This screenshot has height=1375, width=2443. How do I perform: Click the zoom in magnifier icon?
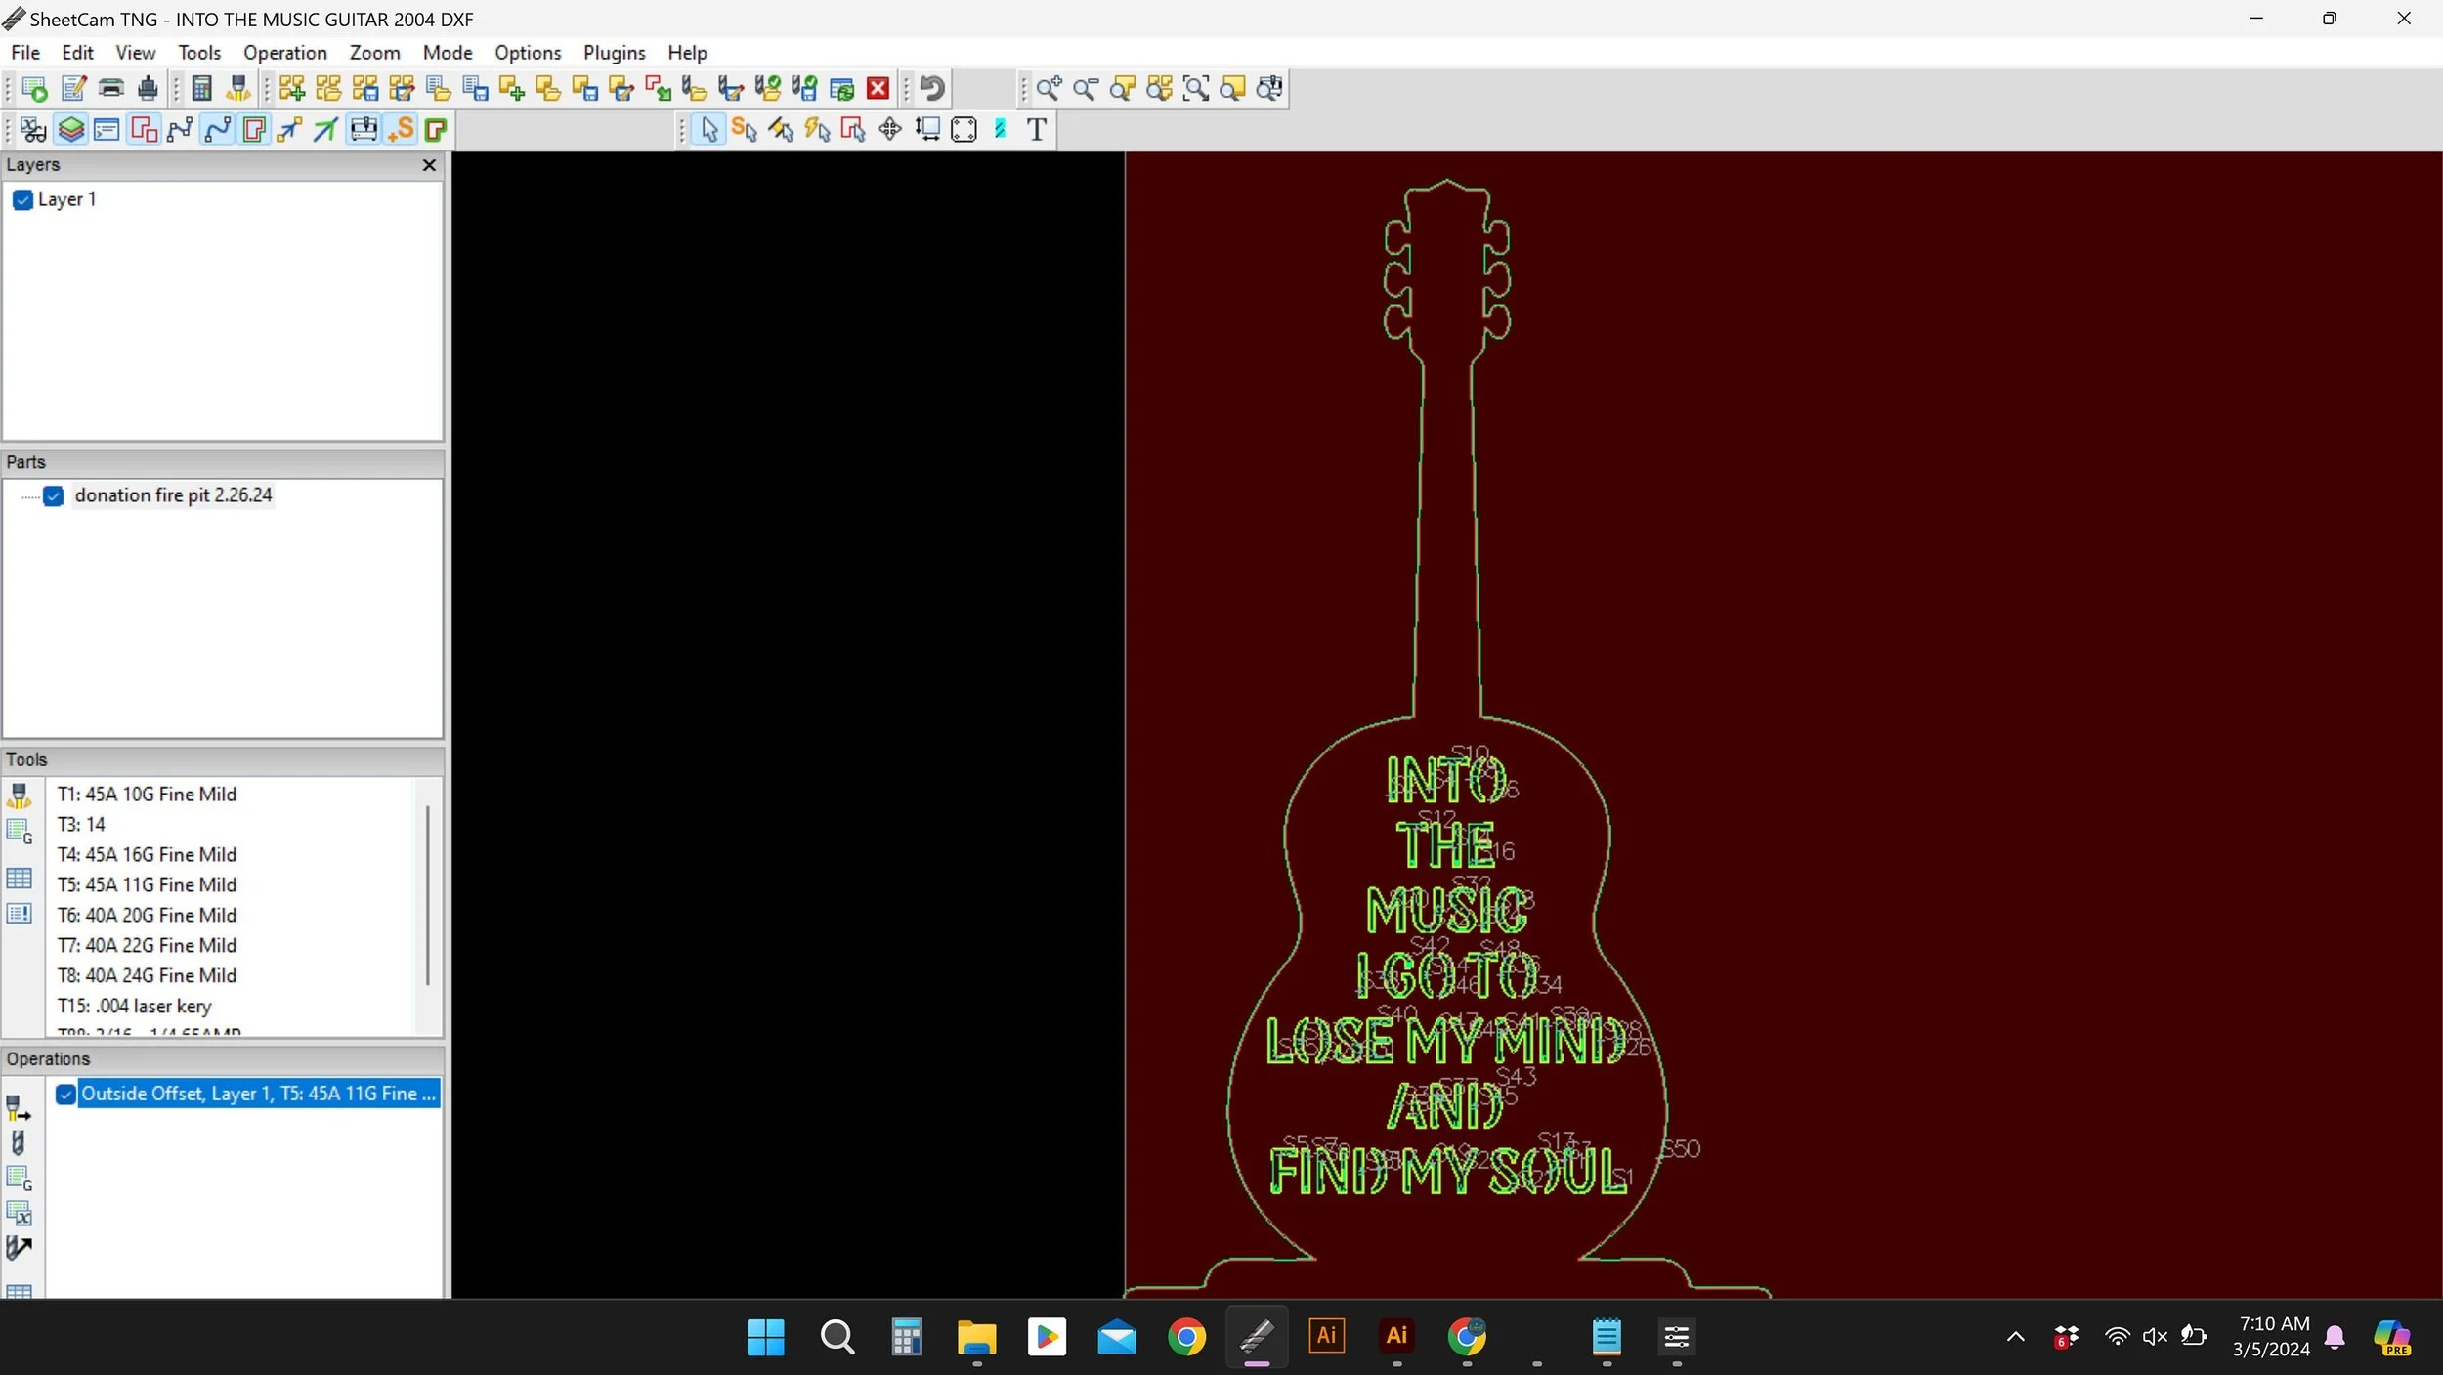[1049, 89]
